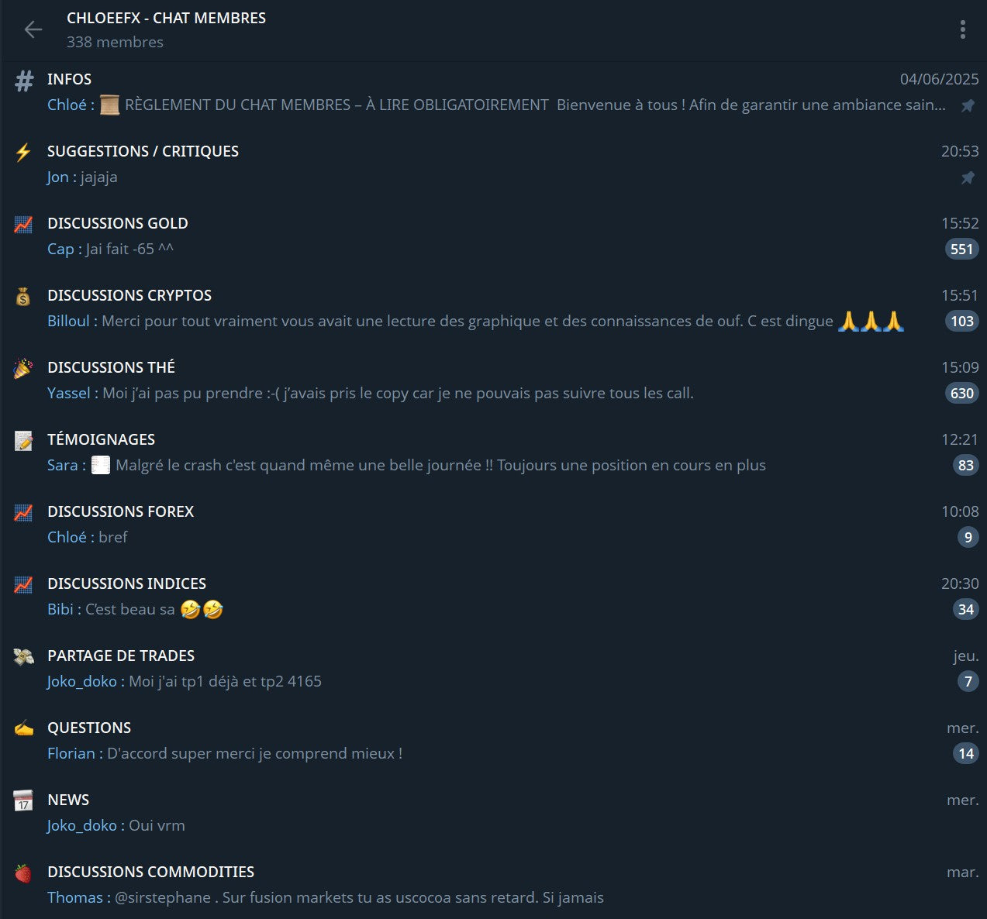Click the party popper icon for Discussions Thé

point(23,368)
